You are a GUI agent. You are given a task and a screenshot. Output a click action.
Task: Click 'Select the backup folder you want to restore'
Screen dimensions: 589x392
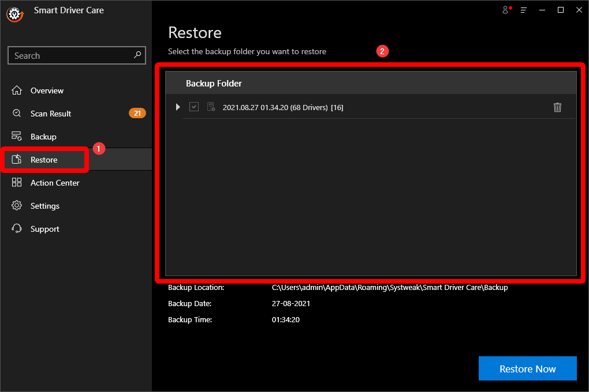[247, 52]
